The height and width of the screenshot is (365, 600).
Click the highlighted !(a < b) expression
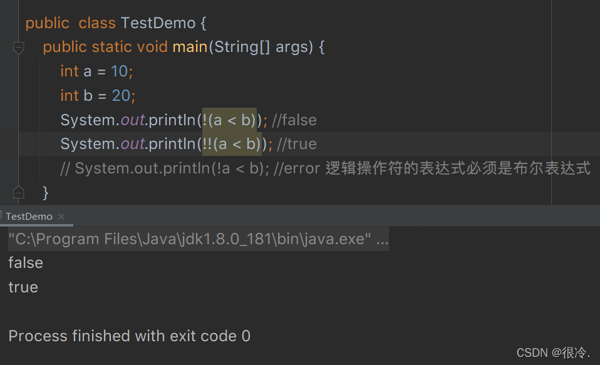click(230, 120)
